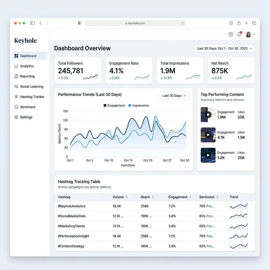Click the Hashtag column header
Screen dimensions: 270x270
[64, 197]
